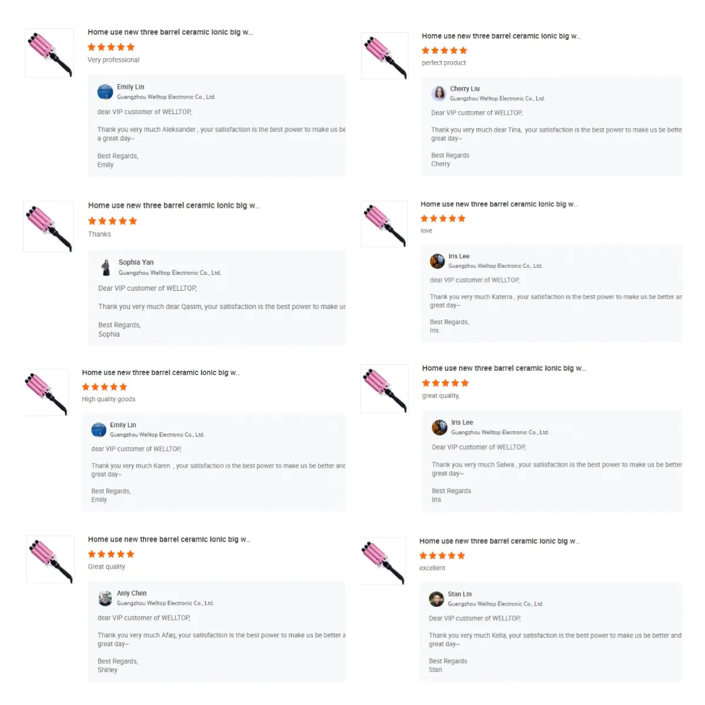Click Sophia Yan's profile avatar
The width and height of the screenshot is (705, 705).
106,267
